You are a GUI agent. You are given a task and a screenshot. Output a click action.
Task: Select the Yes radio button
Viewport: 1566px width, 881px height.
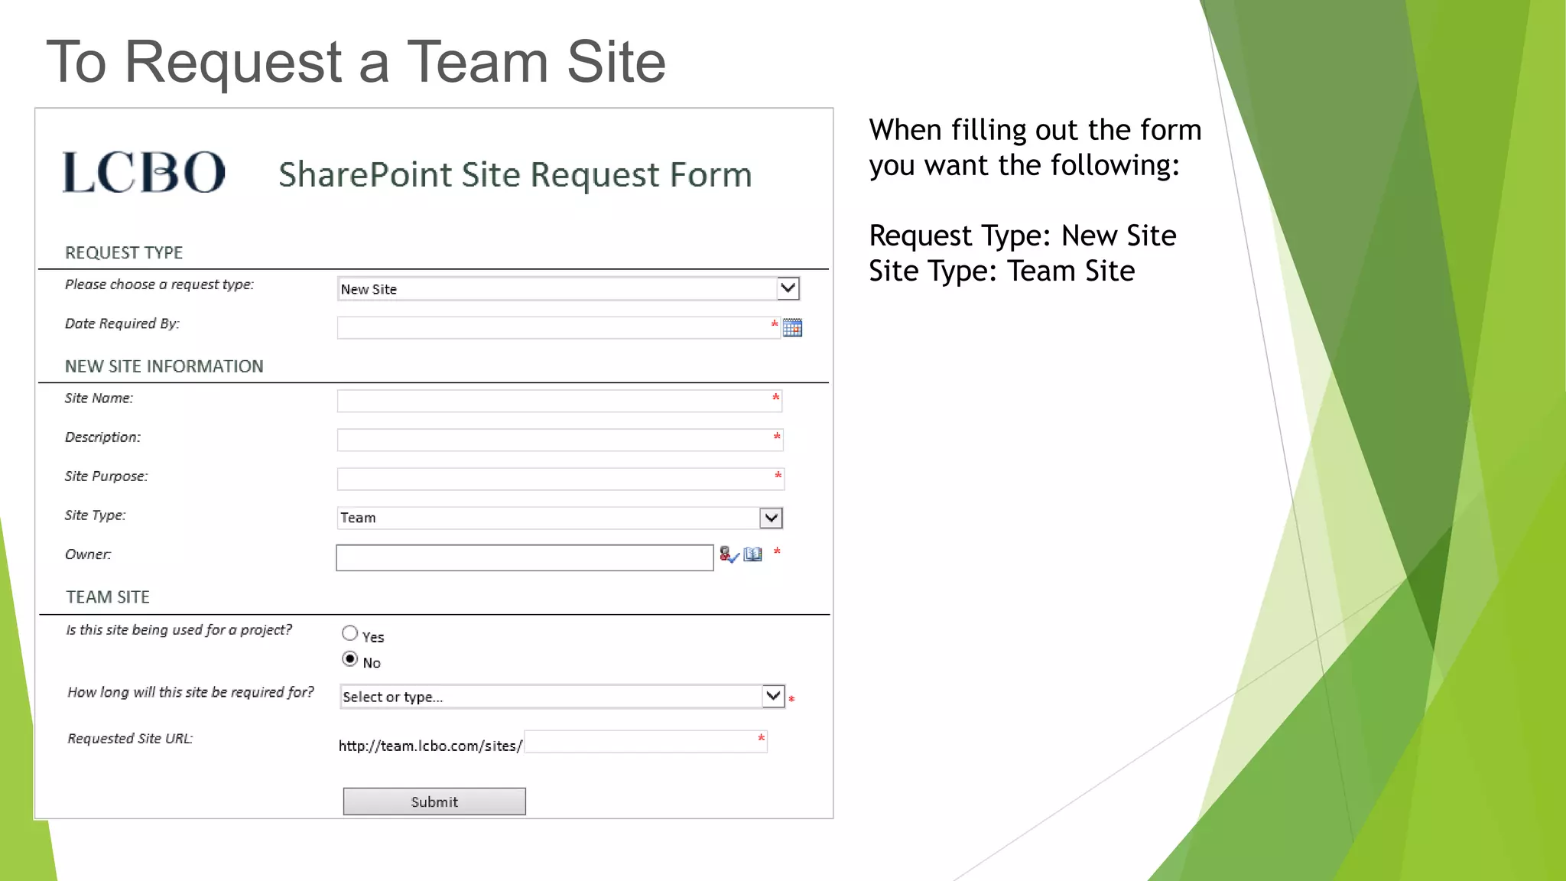click(349, 633)
